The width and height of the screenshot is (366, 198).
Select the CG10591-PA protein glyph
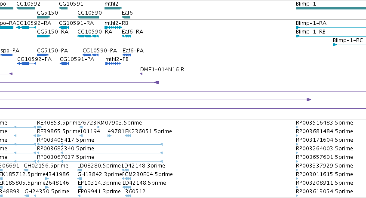64,64
